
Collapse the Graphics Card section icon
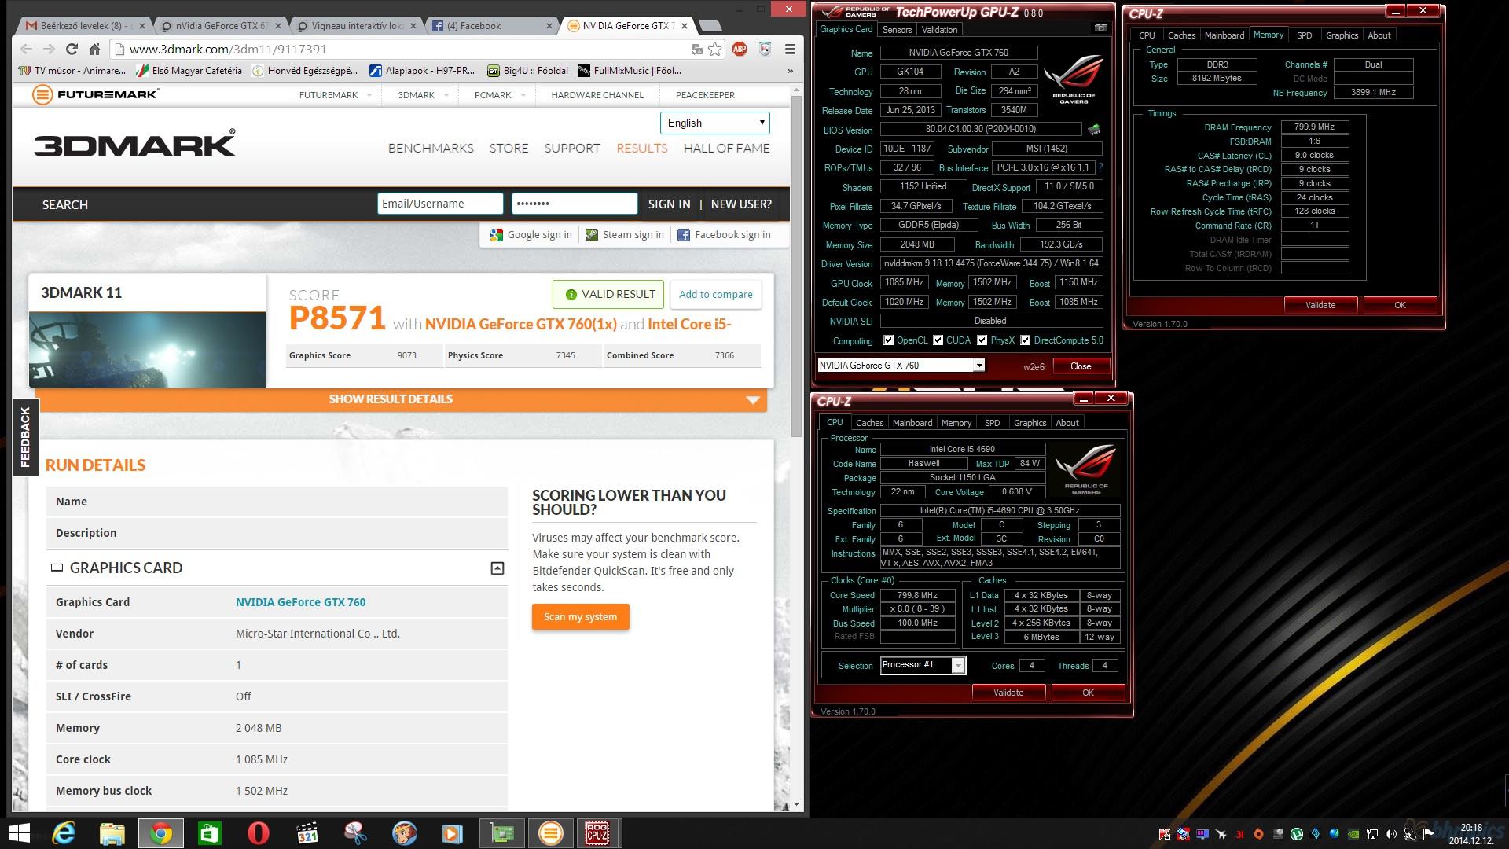(497, 568)
